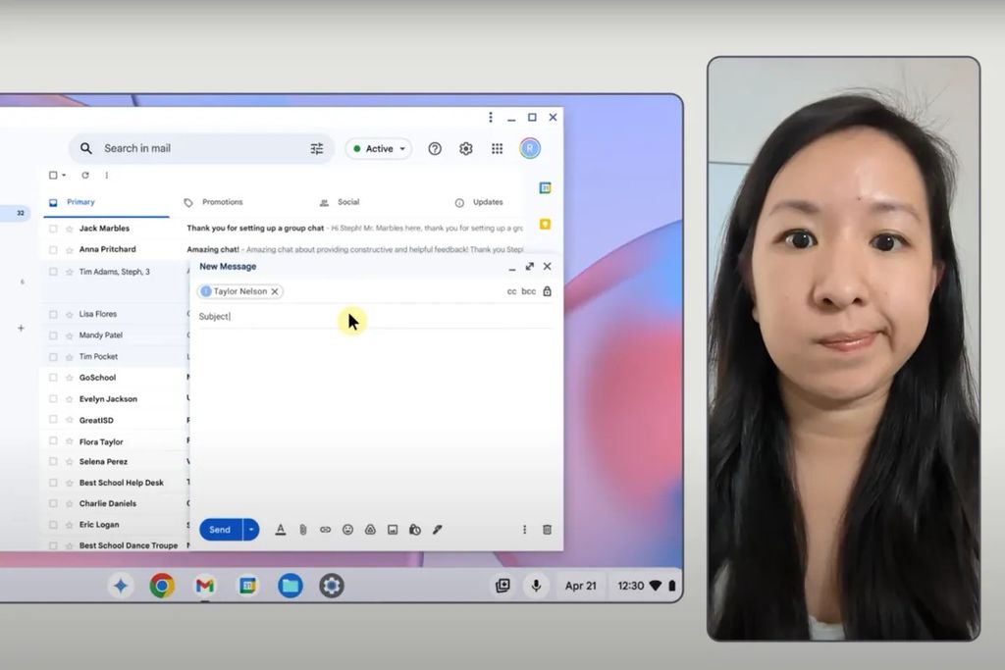Check the checkbox beside Jack Marbles' email
Viewport: 1005px width, 670px height.
(x=52, y=228)
